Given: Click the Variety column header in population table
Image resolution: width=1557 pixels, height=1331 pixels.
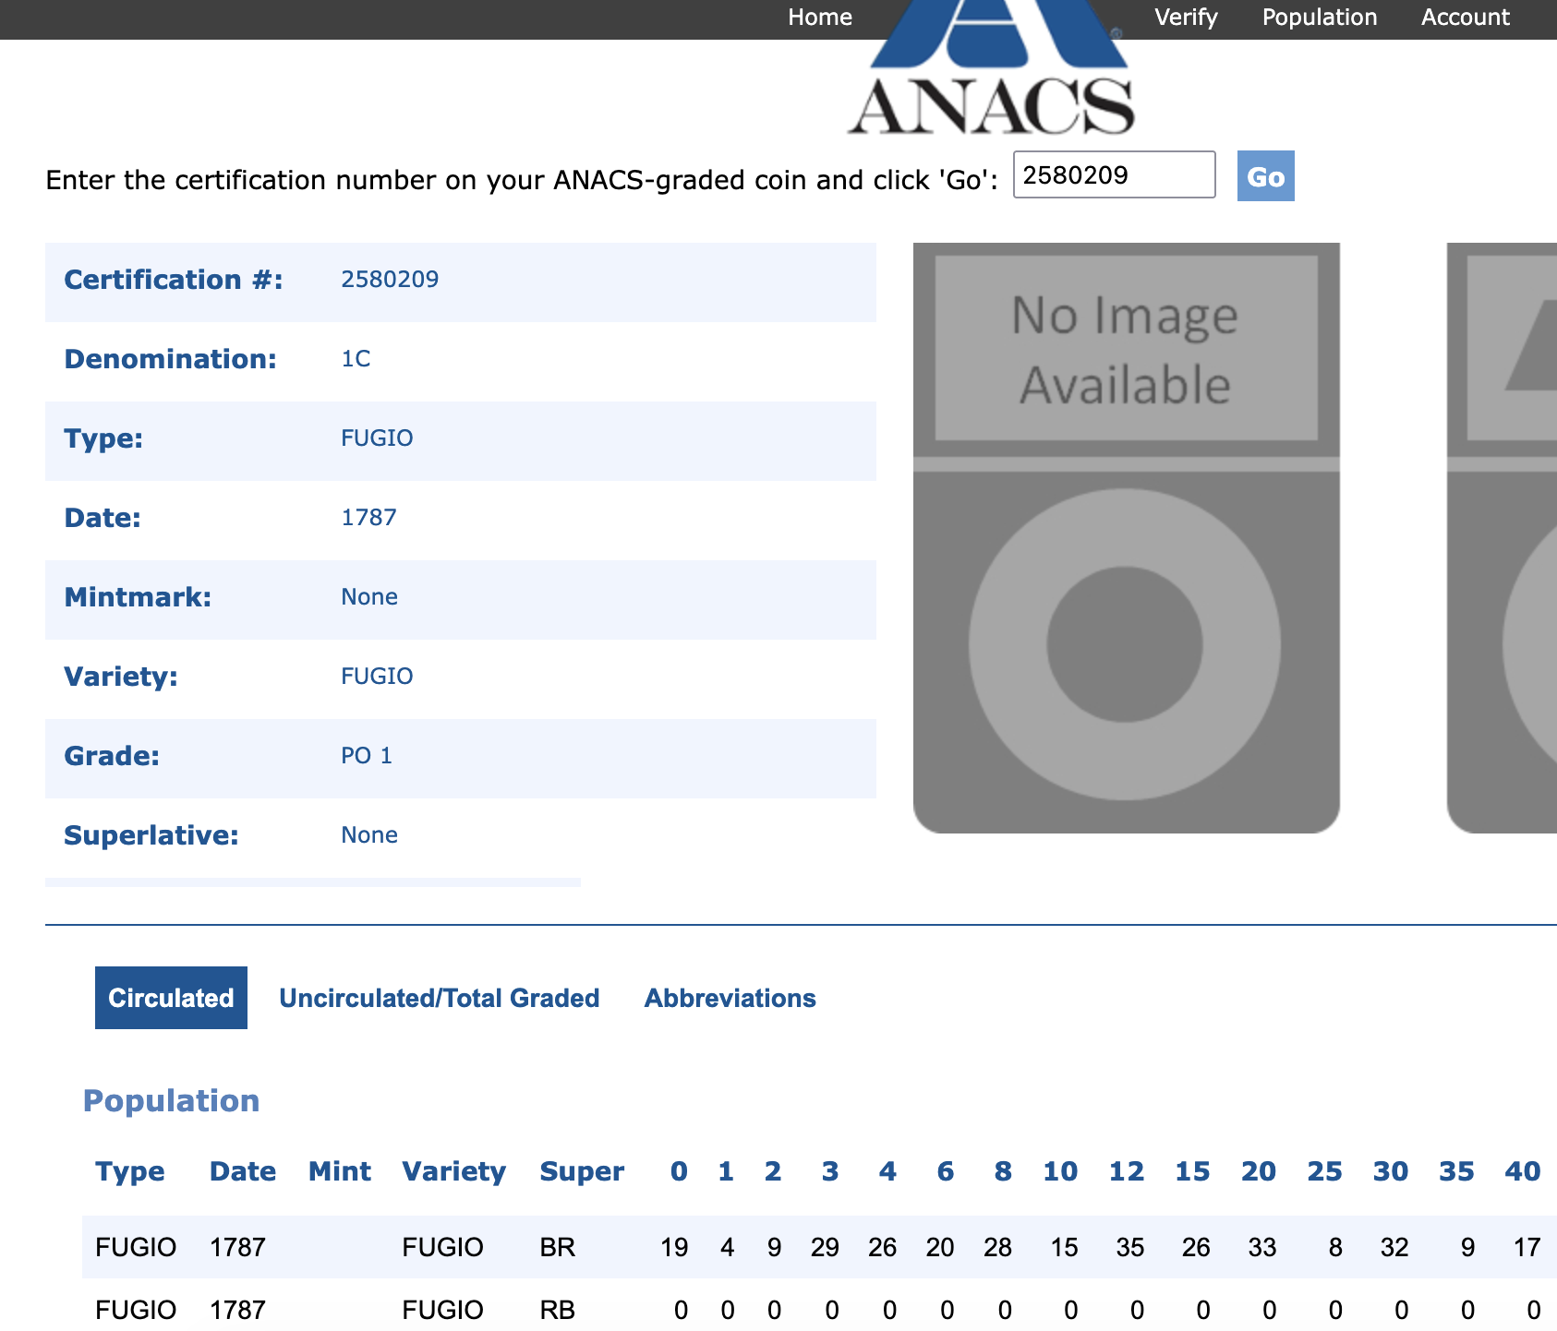Looking at the screenshot, I should click(454, 1171).
